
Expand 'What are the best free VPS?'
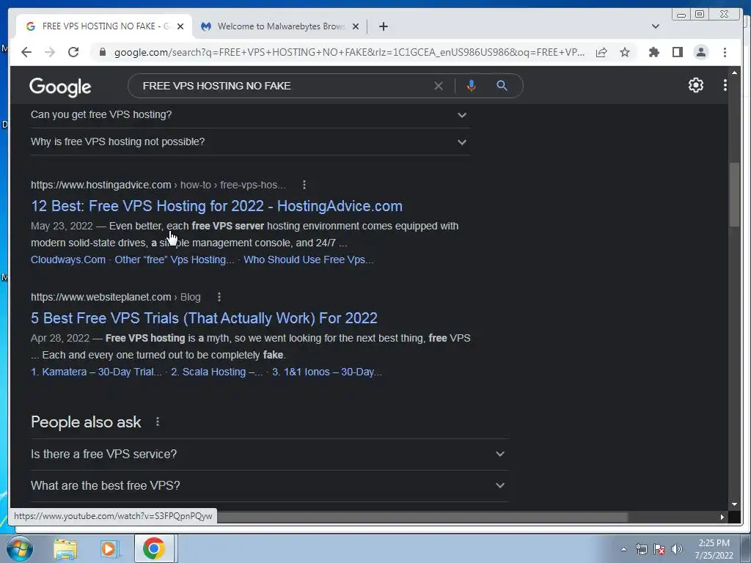click(269, 485)
